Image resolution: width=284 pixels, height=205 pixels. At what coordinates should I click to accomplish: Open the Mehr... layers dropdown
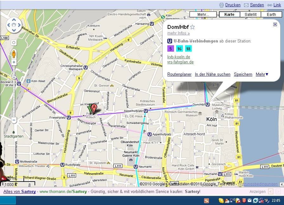pyautogui.click(x=203, y=14)
